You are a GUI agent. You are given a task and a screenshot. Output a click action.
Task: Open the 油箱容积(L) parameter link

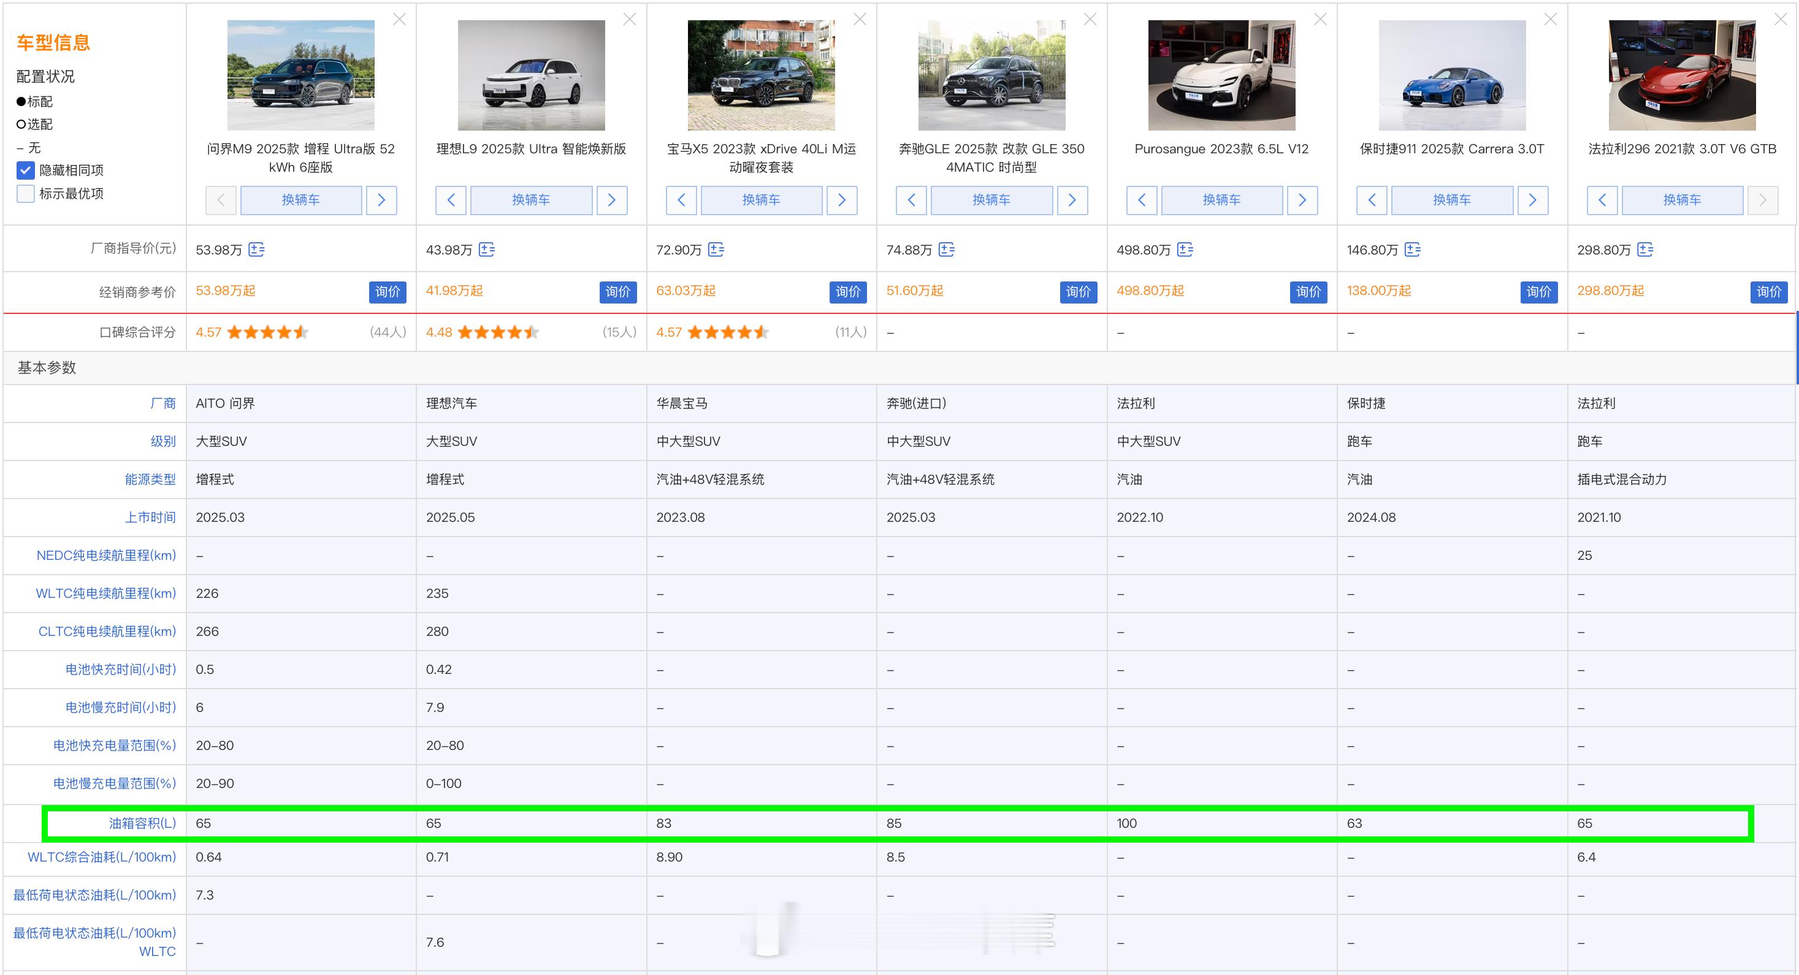pyautogui.click(x=142, y=824)
